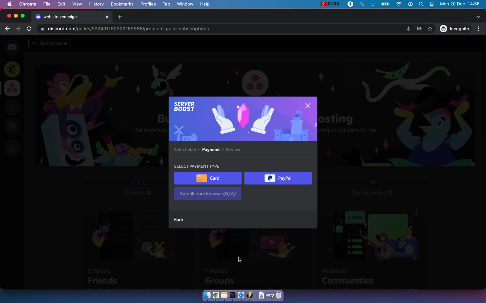Open the View menu

tap(77, 4)
